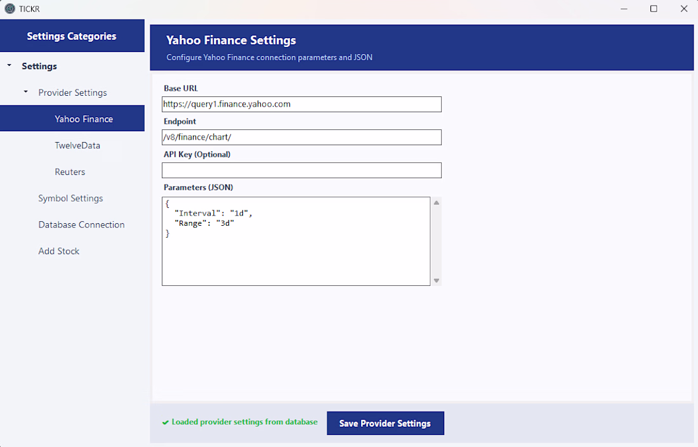Click the 'Configure Yahoo Finance connection parameters' subtitle

269,57
